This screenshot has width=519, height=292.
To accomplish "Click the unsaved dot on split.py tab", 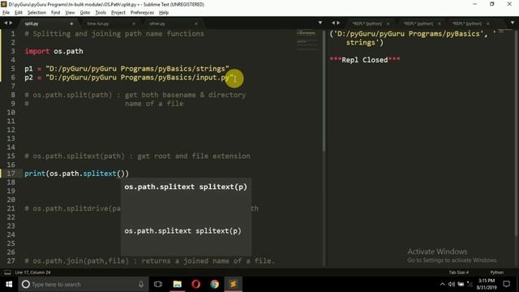I will pos(71,24).
